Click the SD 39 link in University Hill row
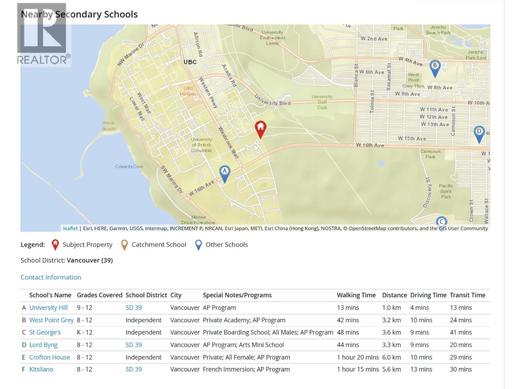The image size is (519, 389). point(133,308)
